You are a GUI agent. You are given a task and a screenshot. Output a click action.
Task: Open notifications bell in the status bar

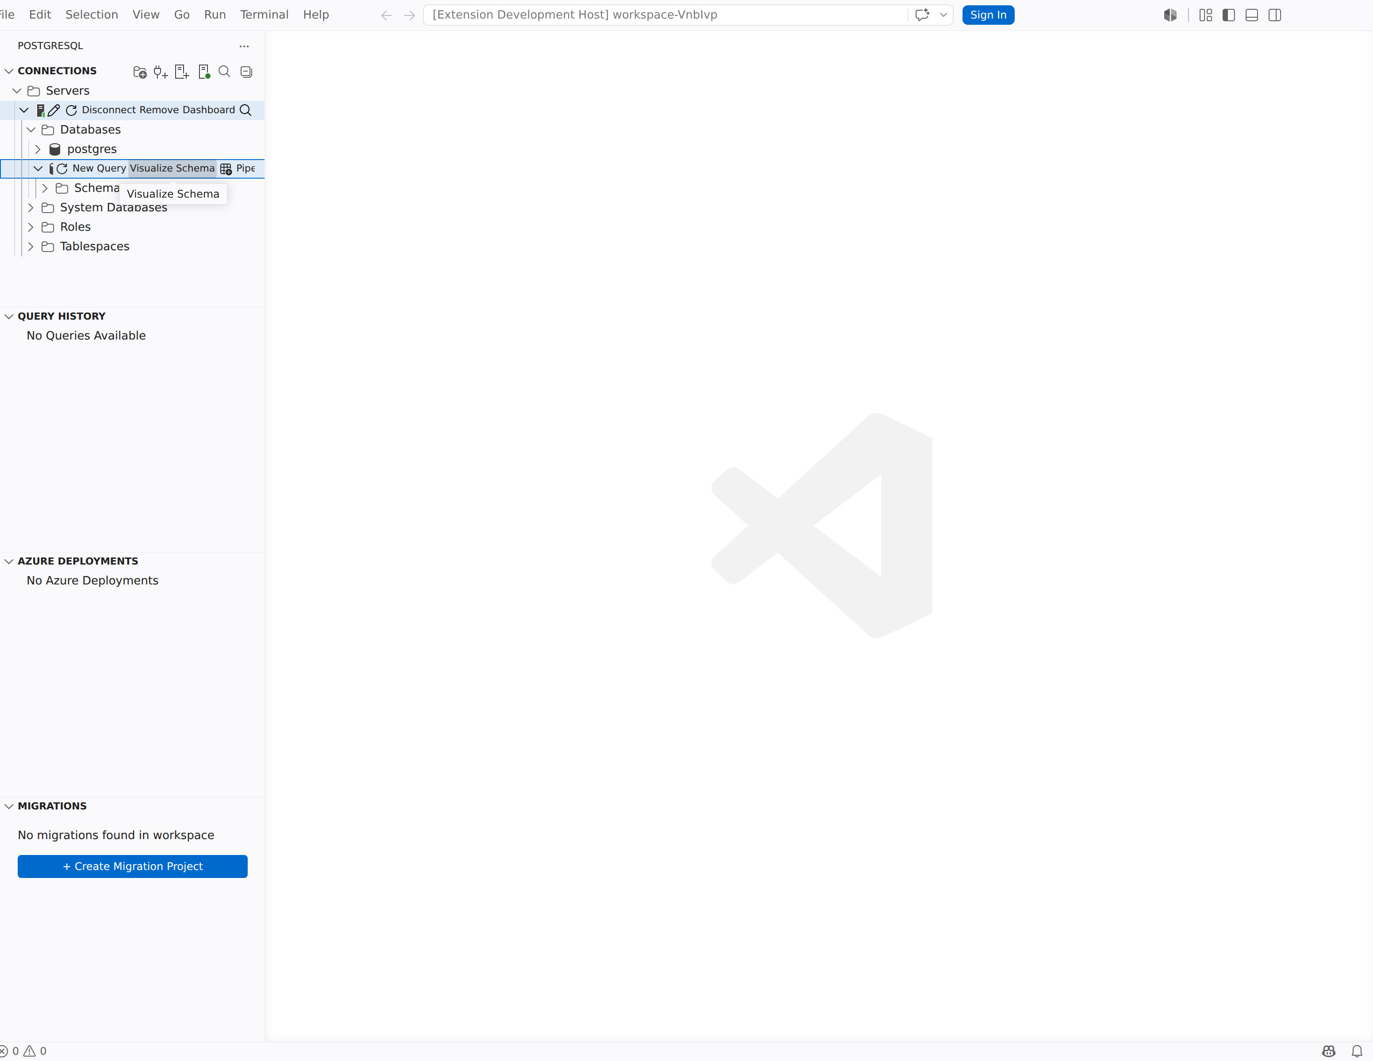1357,1051
